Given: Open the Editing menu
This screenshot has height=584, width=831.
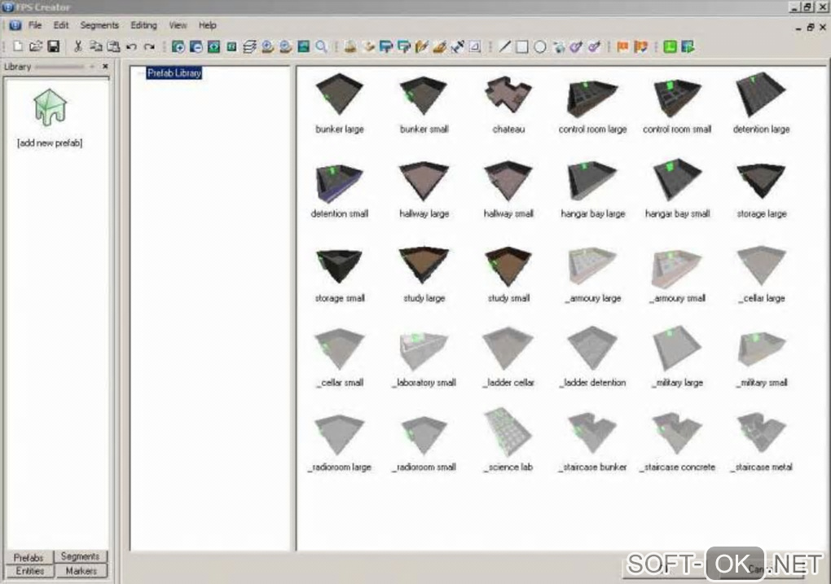Looking at the screenshot, I should point(143,25).
